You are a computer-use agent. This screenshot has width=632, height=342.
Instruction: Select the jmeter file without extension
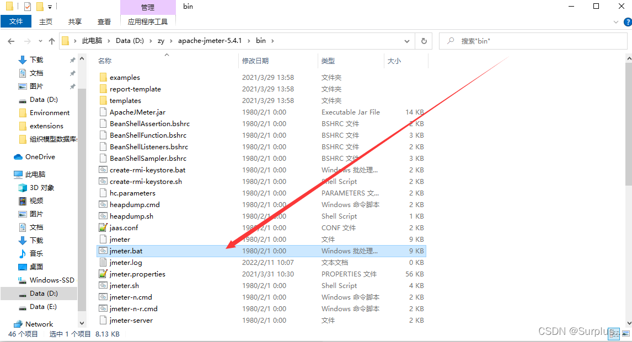(120, 240)
